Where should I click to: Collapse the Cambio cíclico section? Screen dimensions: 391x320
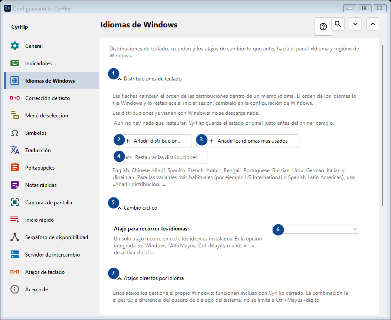click(x=119, y=208)
